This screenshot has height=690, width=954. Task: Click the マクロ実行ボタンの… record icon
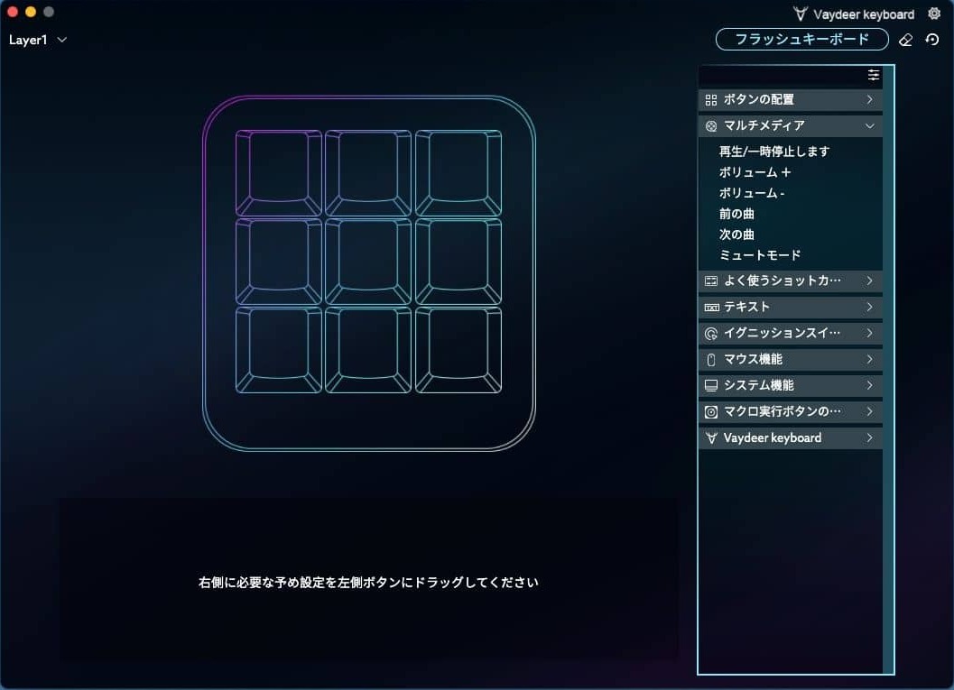(x=710, y=411)
